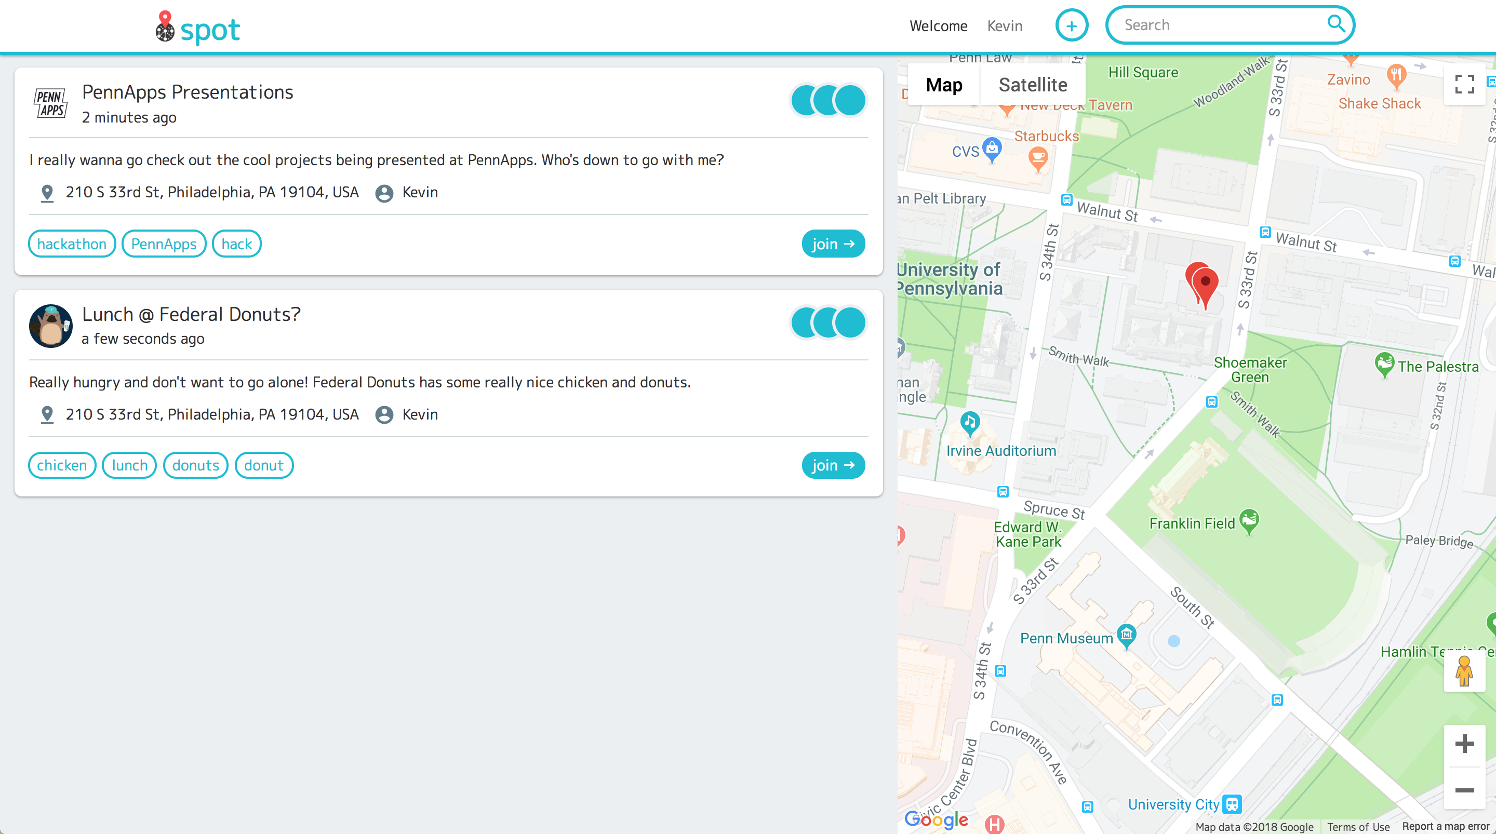The width and height of the screenshot is (1496, 834).
Task: Switch to Satellite map view
Action: coord(1033,85)
